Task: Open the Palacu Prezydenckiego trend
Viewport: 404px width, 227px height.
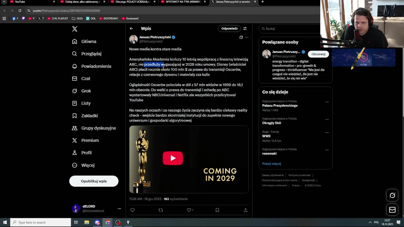Action: pyautogui.click(x=280, y=106)
